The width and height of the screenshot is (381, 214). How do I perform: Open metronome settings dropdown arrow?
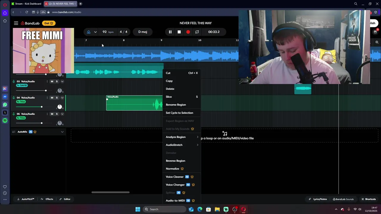95,32
